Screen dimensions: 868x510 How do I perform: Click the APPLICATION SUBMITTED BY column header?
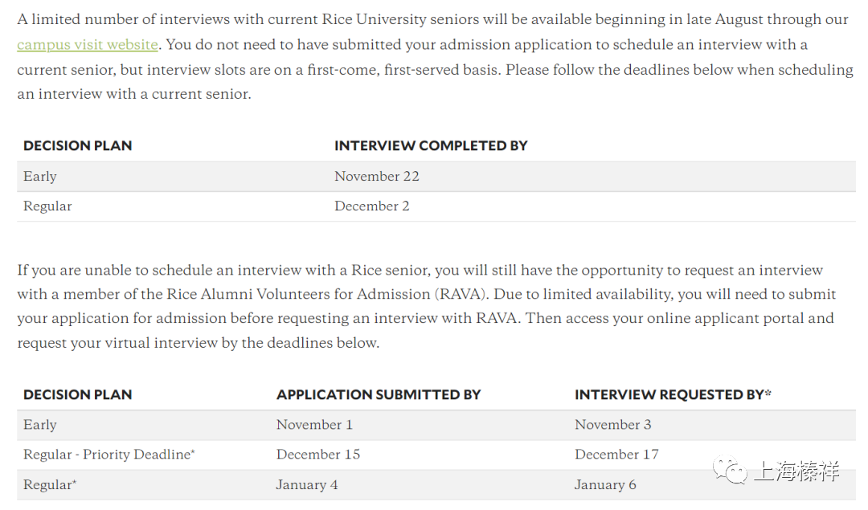tap(379, 394)
